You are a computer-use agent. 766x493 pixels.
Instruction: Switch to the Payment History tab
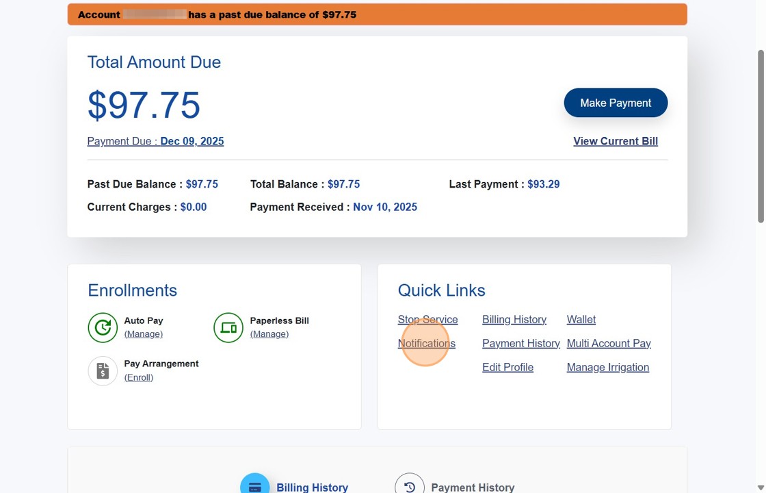(472, 488)
